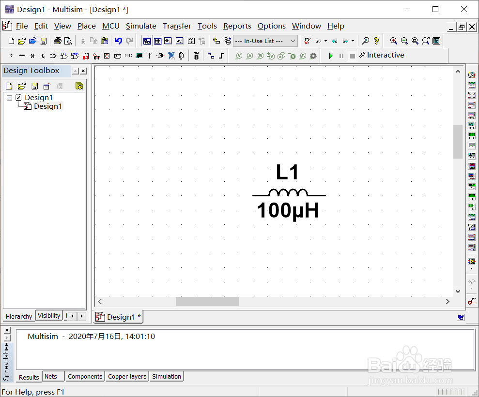Switch to the Components spreadsheet tab
This screenshot has height=397, width=479.
click(85, 377)
